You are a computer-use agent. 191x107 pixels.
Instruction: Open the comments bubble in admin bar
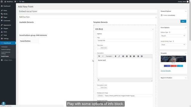point(15,1)
